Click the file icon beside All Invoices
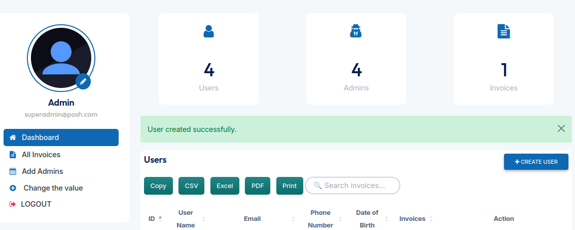Screen dimensions: 575x230 [13, 155]
